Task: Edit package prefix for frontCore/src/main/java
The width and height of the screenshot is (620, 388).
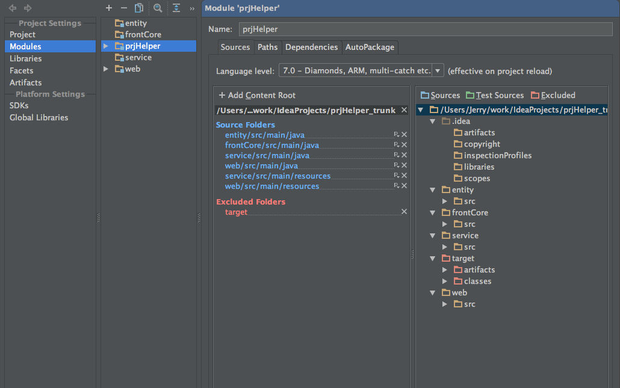Action: pos(397,145)
